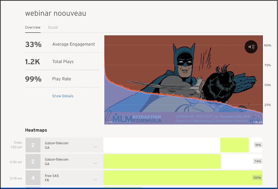Viewport: 278px width, 189px height.
Task: Expand the Free SAS heatmap row chevron
Action: pyautogui.click(x=95, y=179)
